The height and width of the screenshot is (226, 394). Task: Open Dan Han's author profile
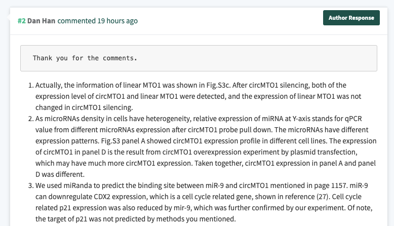[x=42, y=21]
